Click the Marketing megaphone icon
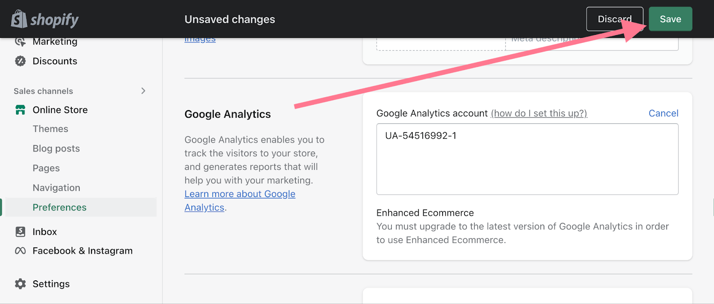 [x=20, y=42]
